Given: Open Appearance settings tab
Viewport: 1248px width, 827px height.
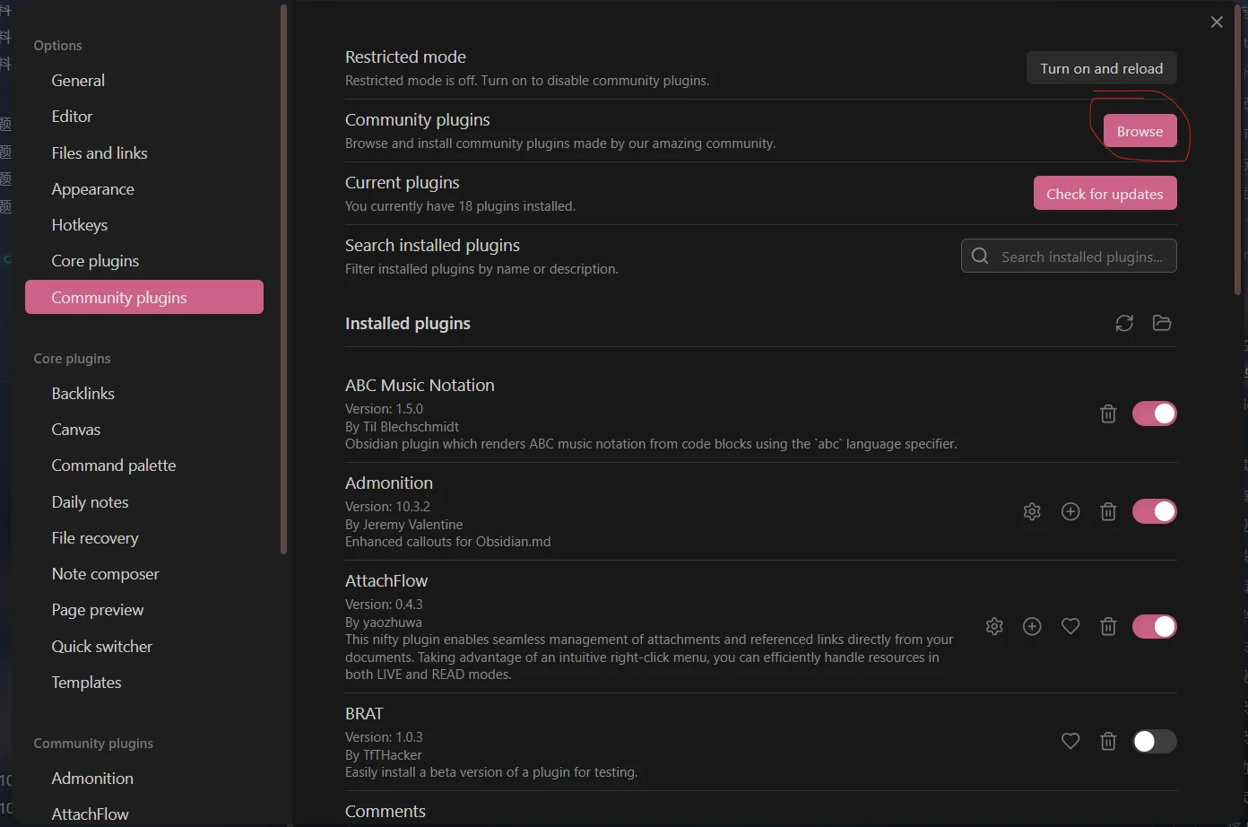Looking at the screenshot, I should click(144, 189).
